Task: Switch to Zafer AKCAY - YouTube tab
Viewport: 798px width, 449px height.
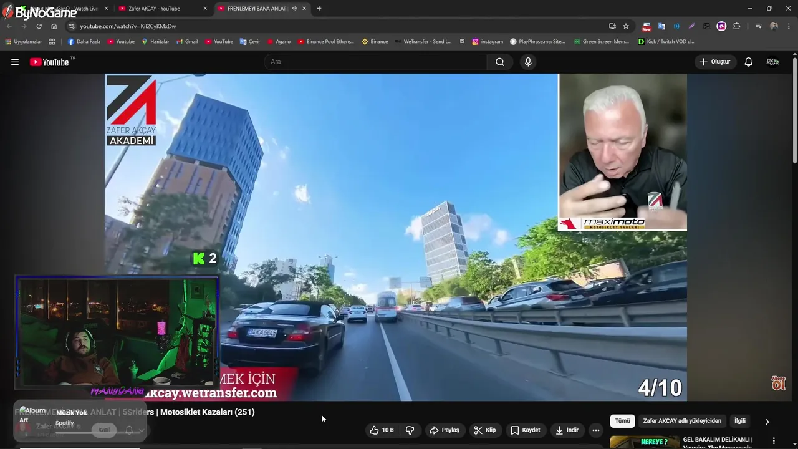Action: coord(154,9)
